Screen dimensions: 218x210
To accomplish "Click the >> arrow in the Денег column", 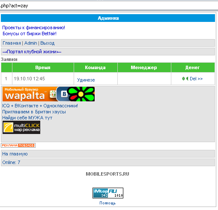I will coord(200,79).
